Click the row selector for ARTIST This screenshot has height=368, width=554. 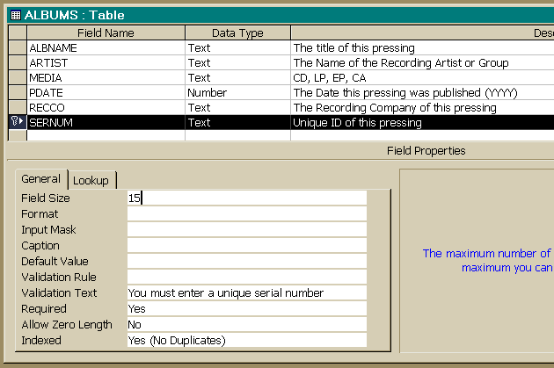coord(18,63)
